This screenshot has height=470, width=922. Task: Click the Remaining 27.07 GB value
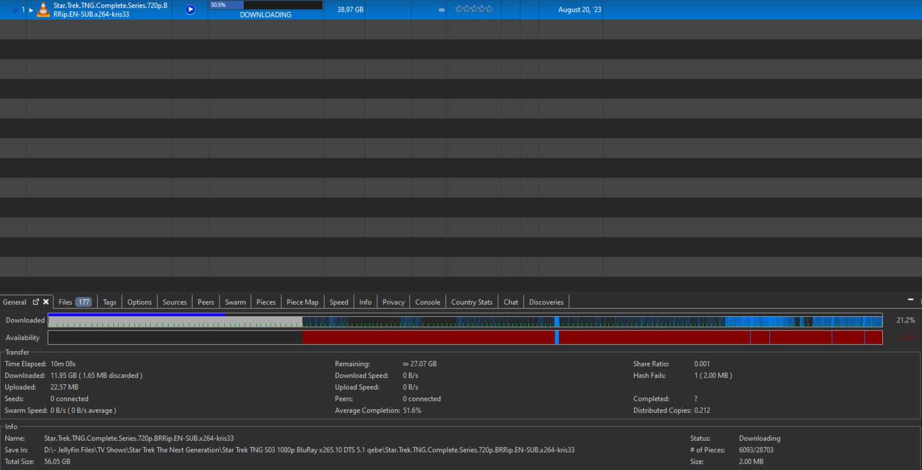click(420, 364)
